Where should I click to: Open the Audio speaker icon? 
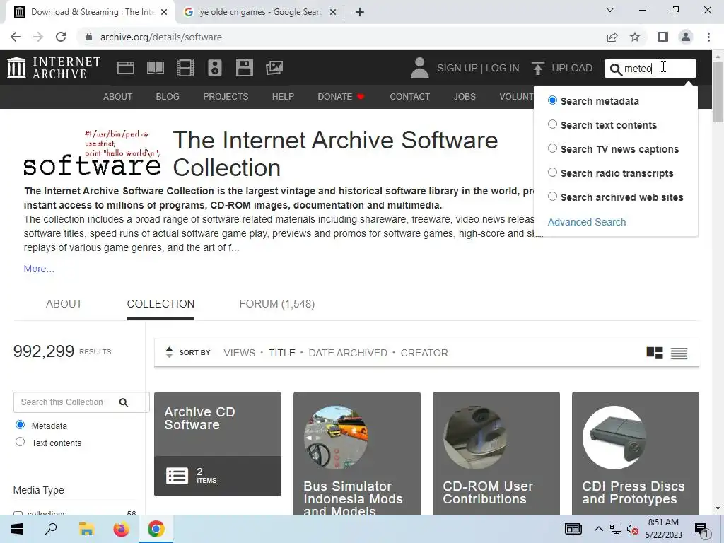pyautogui.click(x=215, y=68)
